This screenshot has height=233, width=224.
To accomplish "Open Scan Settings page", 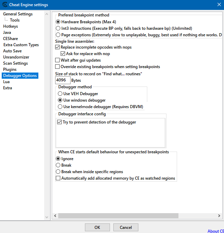I will coord(15,63).
